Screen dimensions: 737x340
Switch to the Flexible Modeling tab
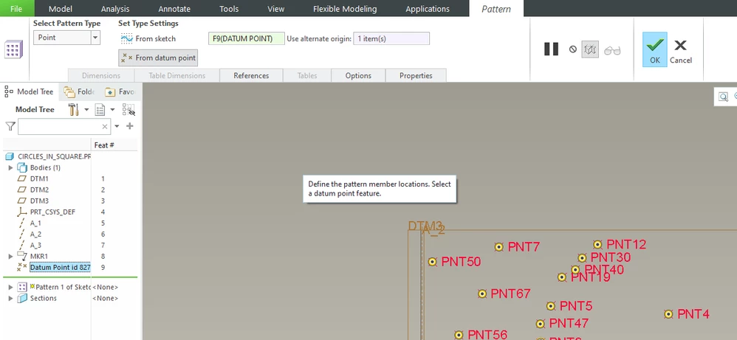pos(345,8)
